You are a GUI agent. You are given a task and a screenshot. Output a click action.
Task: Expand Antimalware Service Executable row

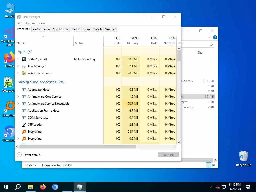coord(18,104)
